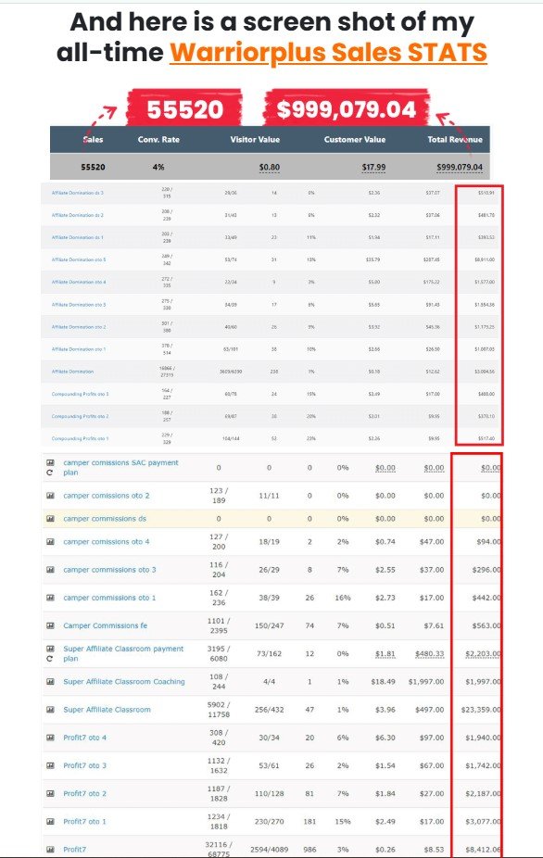This screenshot has height=858, width=543.
Task: Open the stats chart icon for Profit7 oto 3
Action: 50,765
